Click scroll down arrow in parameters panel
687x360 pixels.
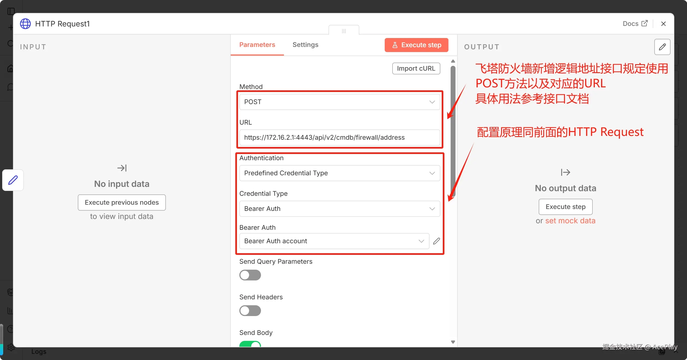coord(453,342)
